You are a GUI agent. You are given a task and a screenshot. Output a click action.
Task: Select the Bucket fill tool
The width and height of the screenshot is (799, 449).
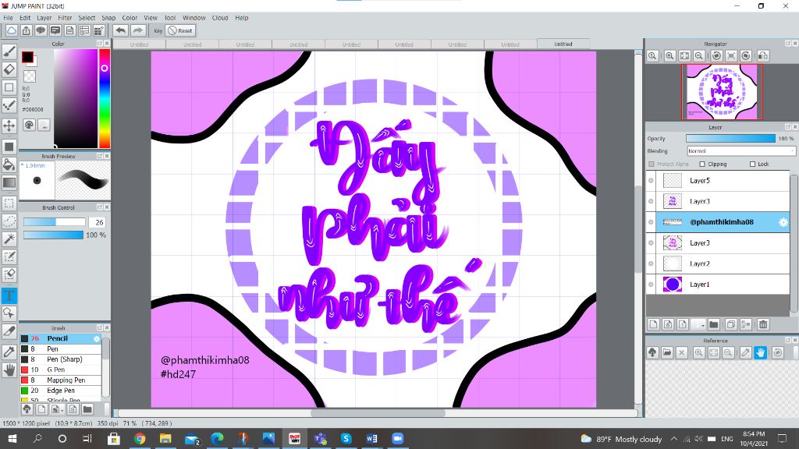pos(9,164)
